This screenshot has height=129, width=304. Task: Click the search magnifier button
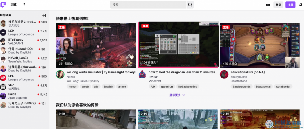click(190, 5)
